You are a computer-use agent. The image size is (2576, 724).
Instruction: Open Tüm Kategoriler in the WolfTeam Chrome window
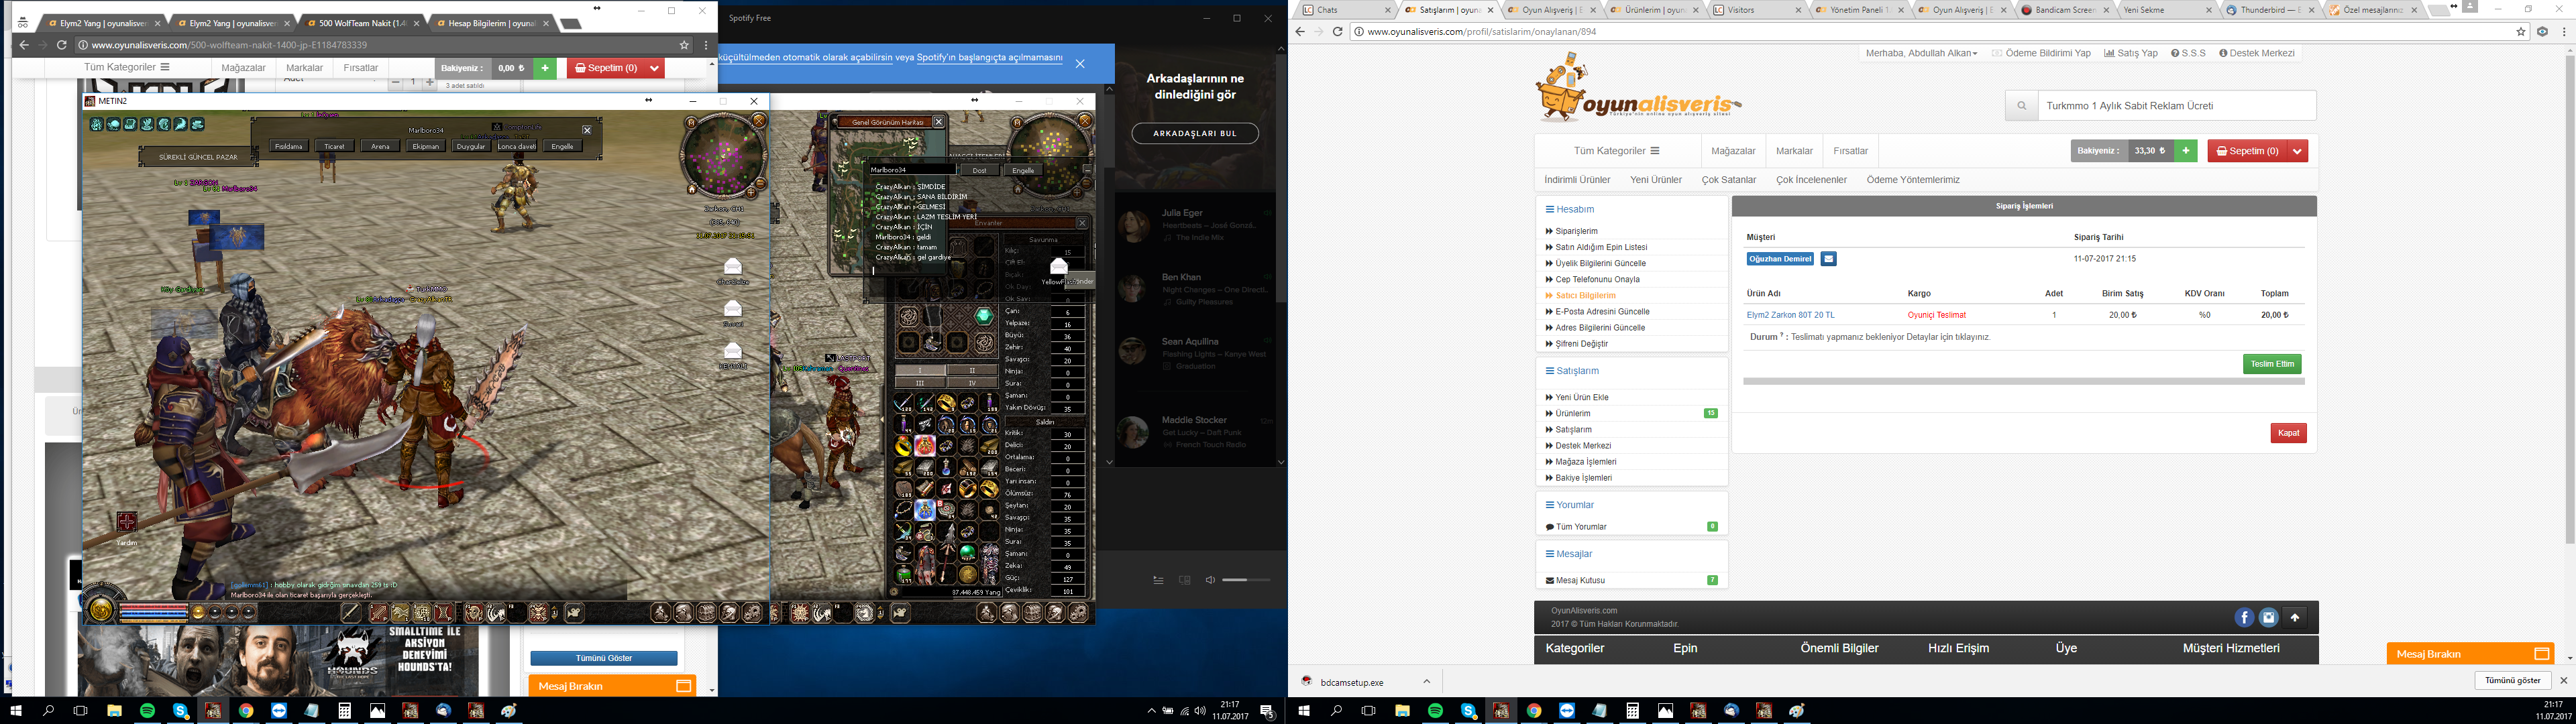tap(127, 68)
